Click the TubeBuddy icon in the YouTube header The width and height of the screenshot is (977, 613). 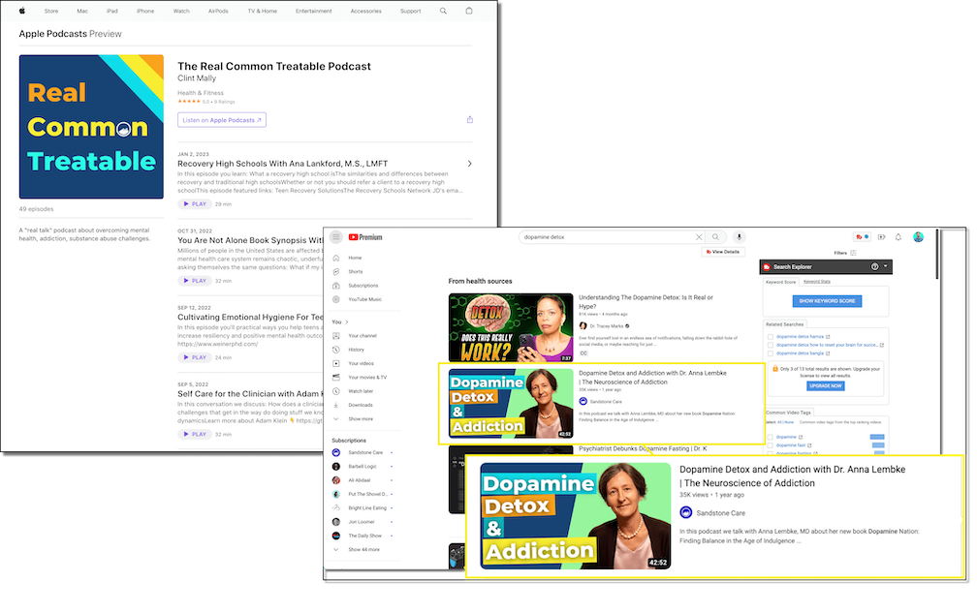pyautogui.click(x=862, y=237)
